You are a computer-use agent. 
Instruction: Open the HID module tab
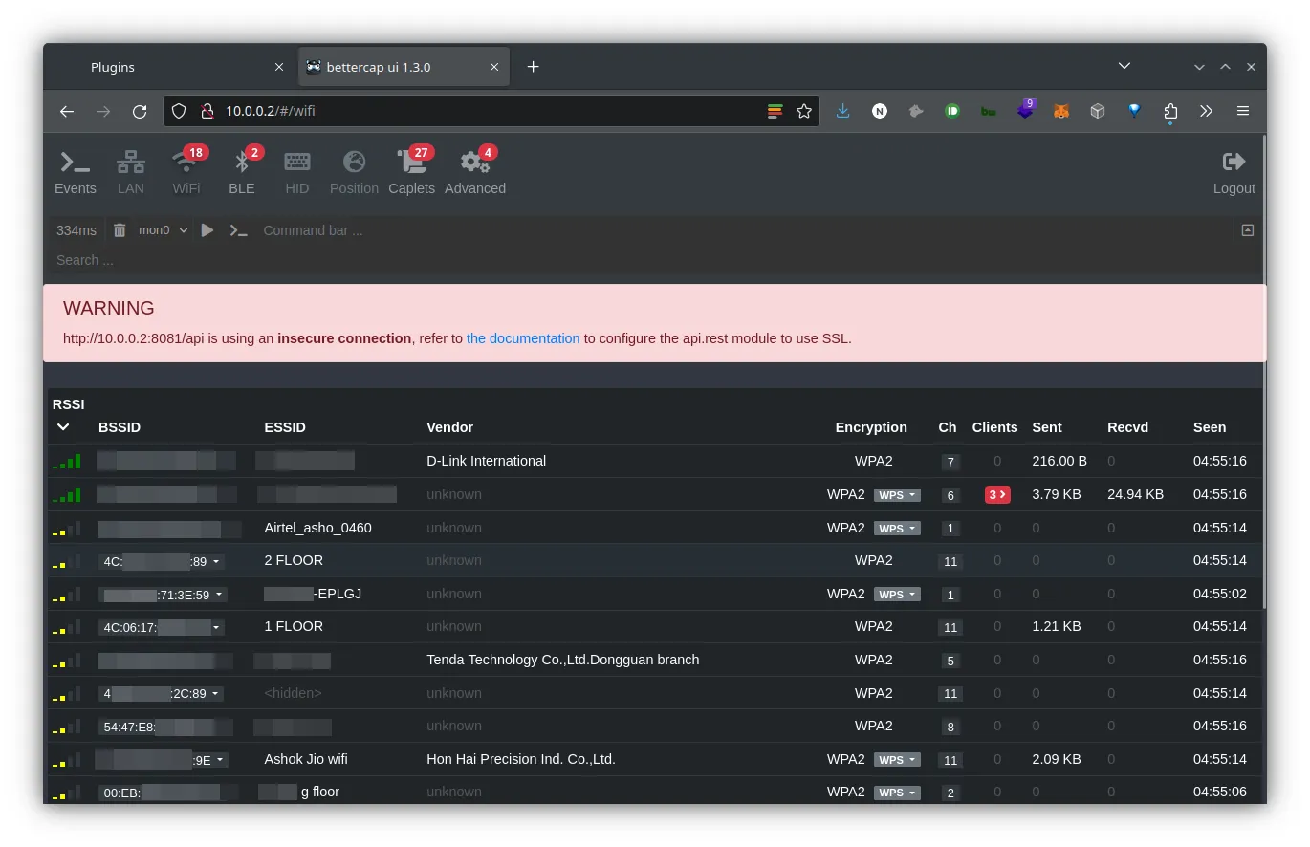(297, 173)
